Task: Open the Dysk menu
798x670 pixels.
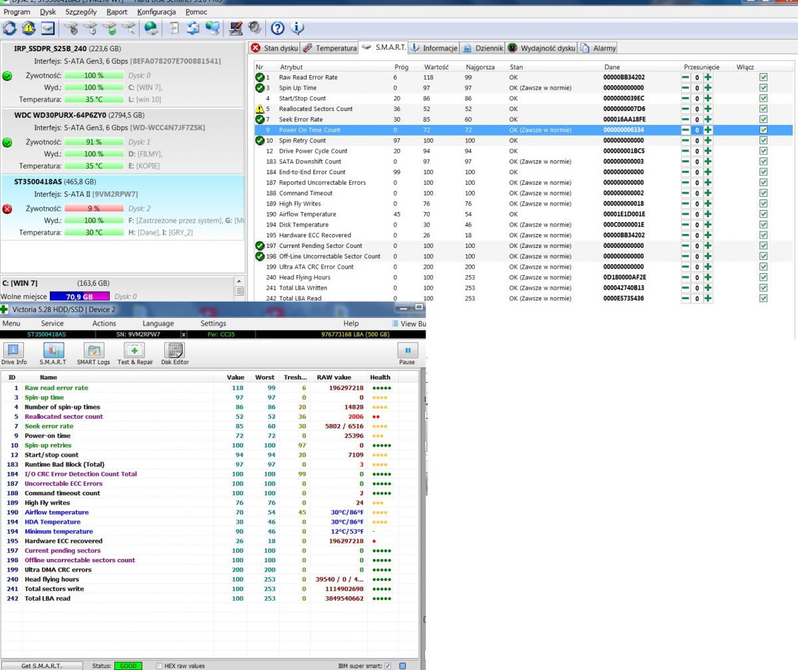Action: (48, 12)
